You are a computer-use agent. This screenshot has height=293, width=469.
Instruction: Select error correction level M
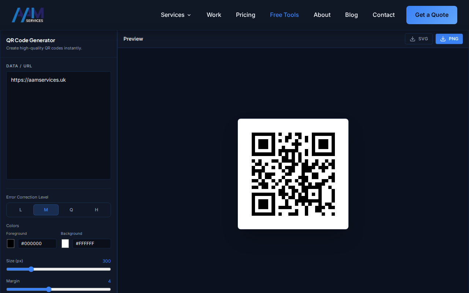coord(46,210)
